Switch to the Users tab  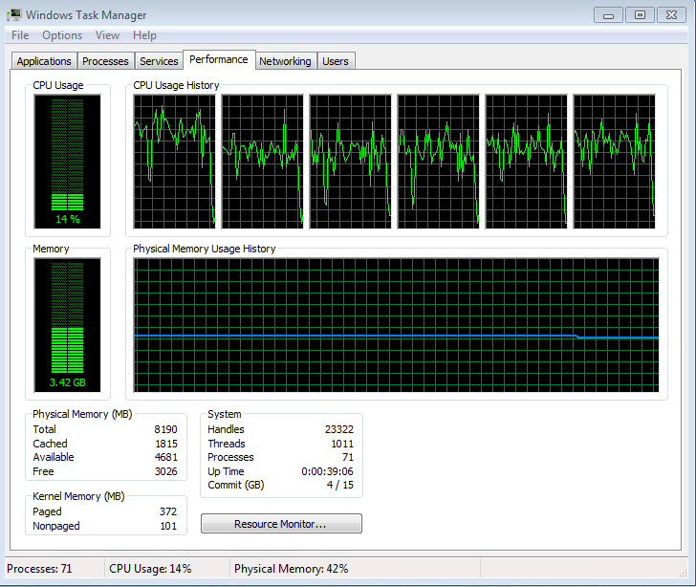coord(336,61)
